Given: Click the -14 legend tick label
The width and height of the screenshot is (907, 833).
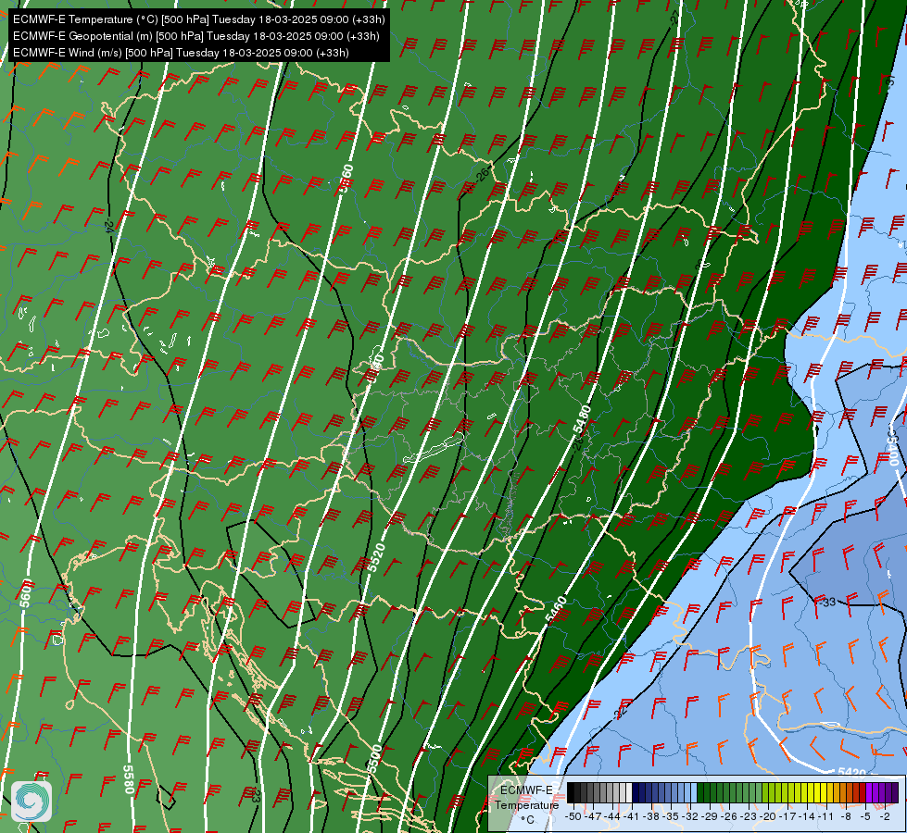Looking at the screenshot, I should coord(807,816).
